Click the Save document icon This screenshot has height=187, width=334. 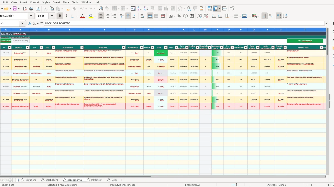coord(14,9)
